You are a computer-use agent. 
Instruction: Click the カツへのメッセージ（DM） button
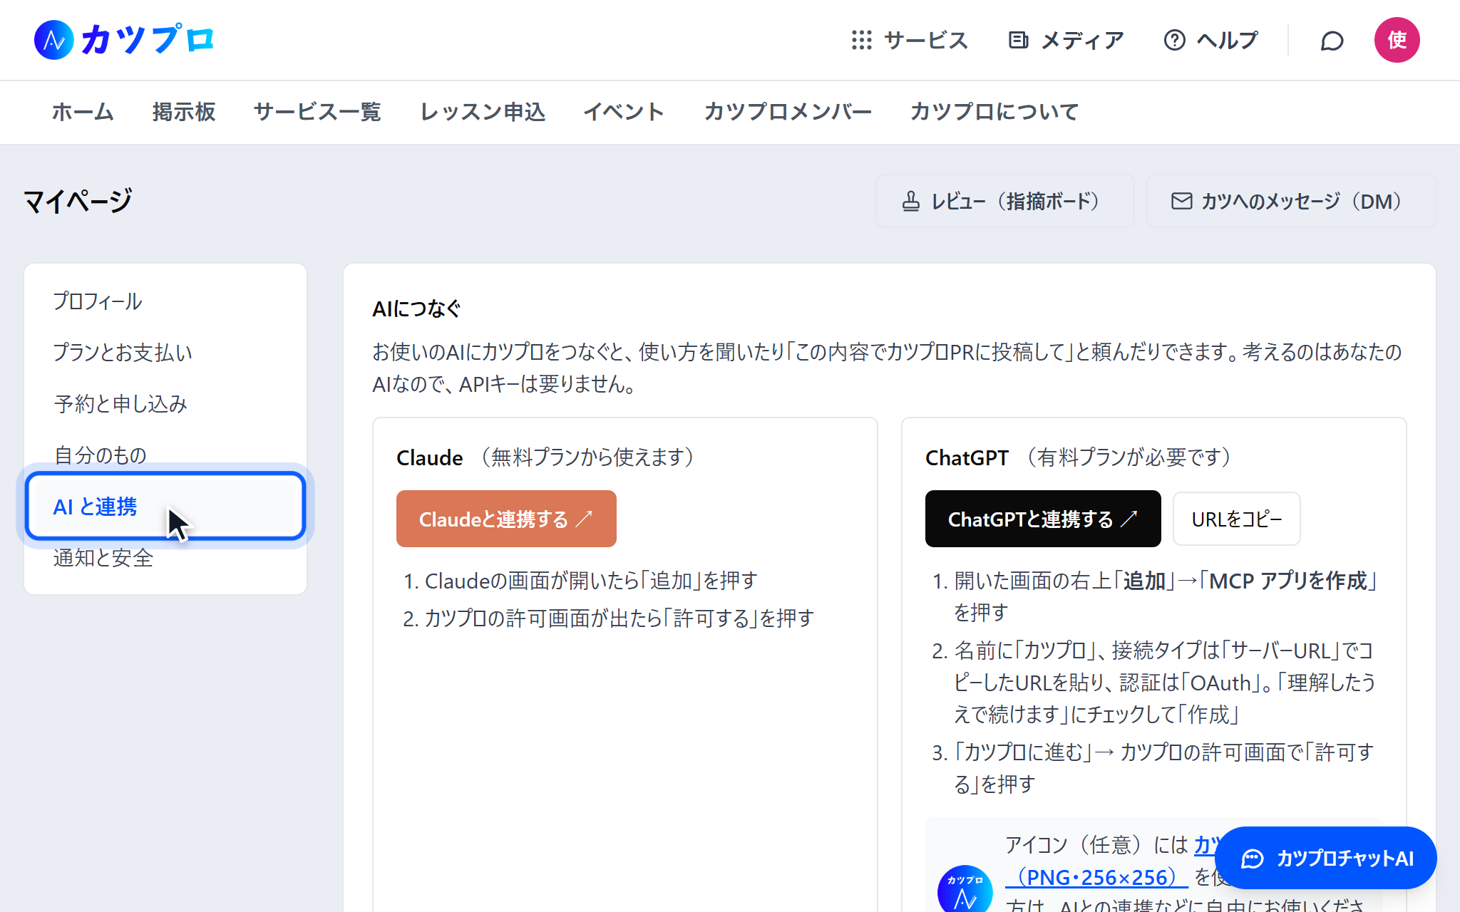tap(1291, 201)
